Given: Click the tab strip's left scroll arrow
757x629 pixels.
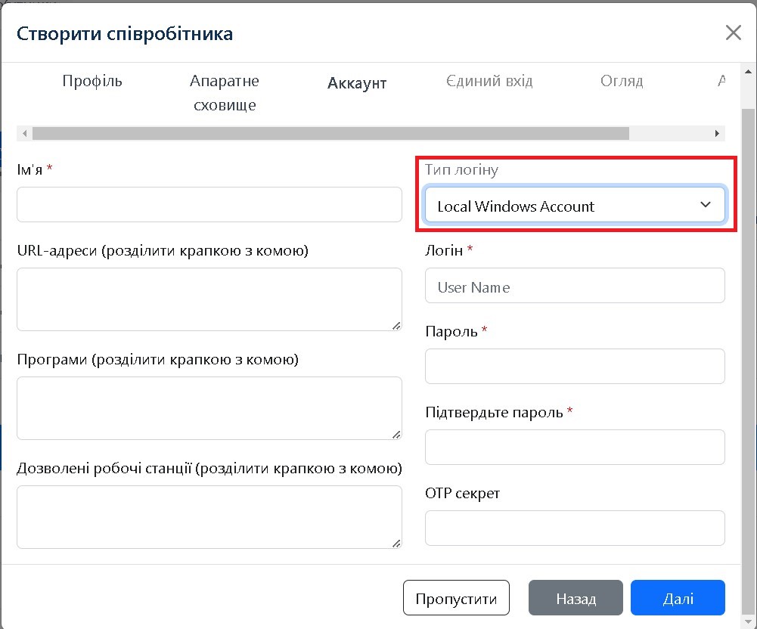Looking at the screenshot, I should (x=25, y=134).
